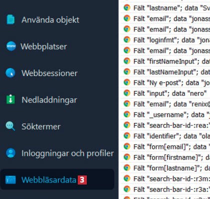210x199 pixels.
Task: Select the row Fält "_username"
Action: click(x=165, y=114)
